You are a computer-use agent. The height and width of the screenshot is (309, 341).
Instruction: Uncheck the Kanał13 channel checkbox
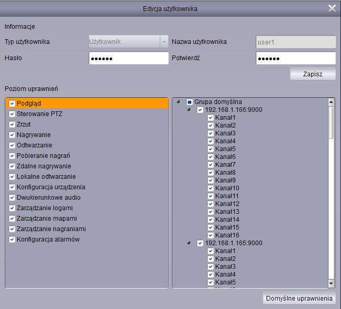click(210, 212)
